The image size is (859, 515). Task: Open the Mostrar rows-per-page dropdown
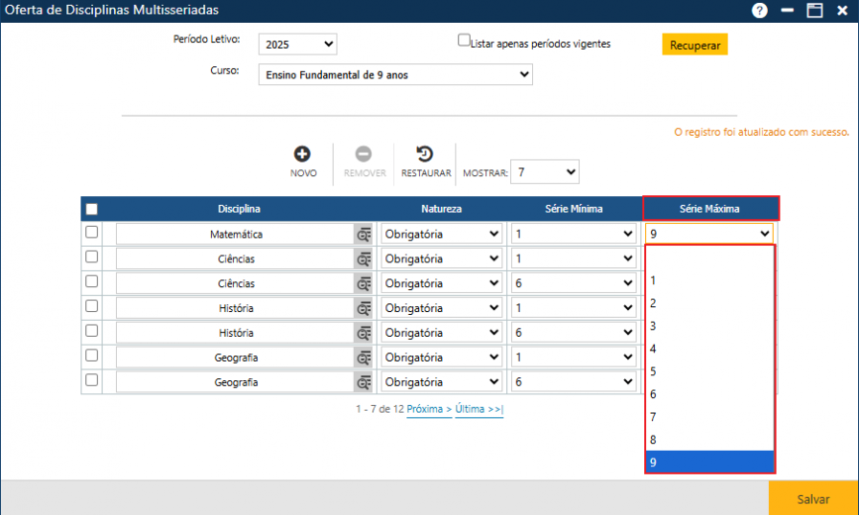(x=545, y=172)
